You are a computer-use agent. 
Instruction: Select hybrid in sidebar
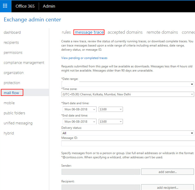click(x=9, y=133)
